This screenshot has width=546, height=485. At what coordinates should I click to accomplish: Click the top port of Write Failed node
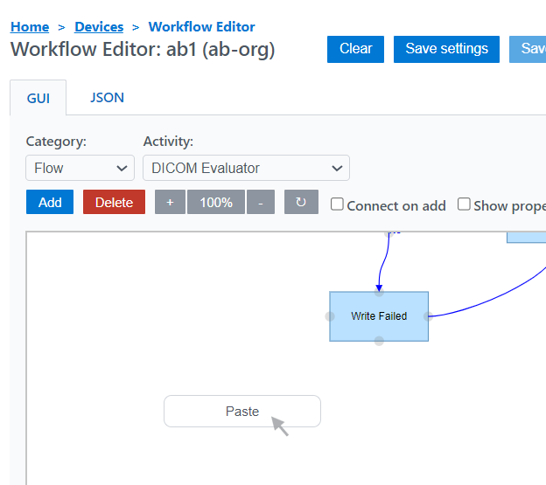pyautogui.click(x=379, y=292)
